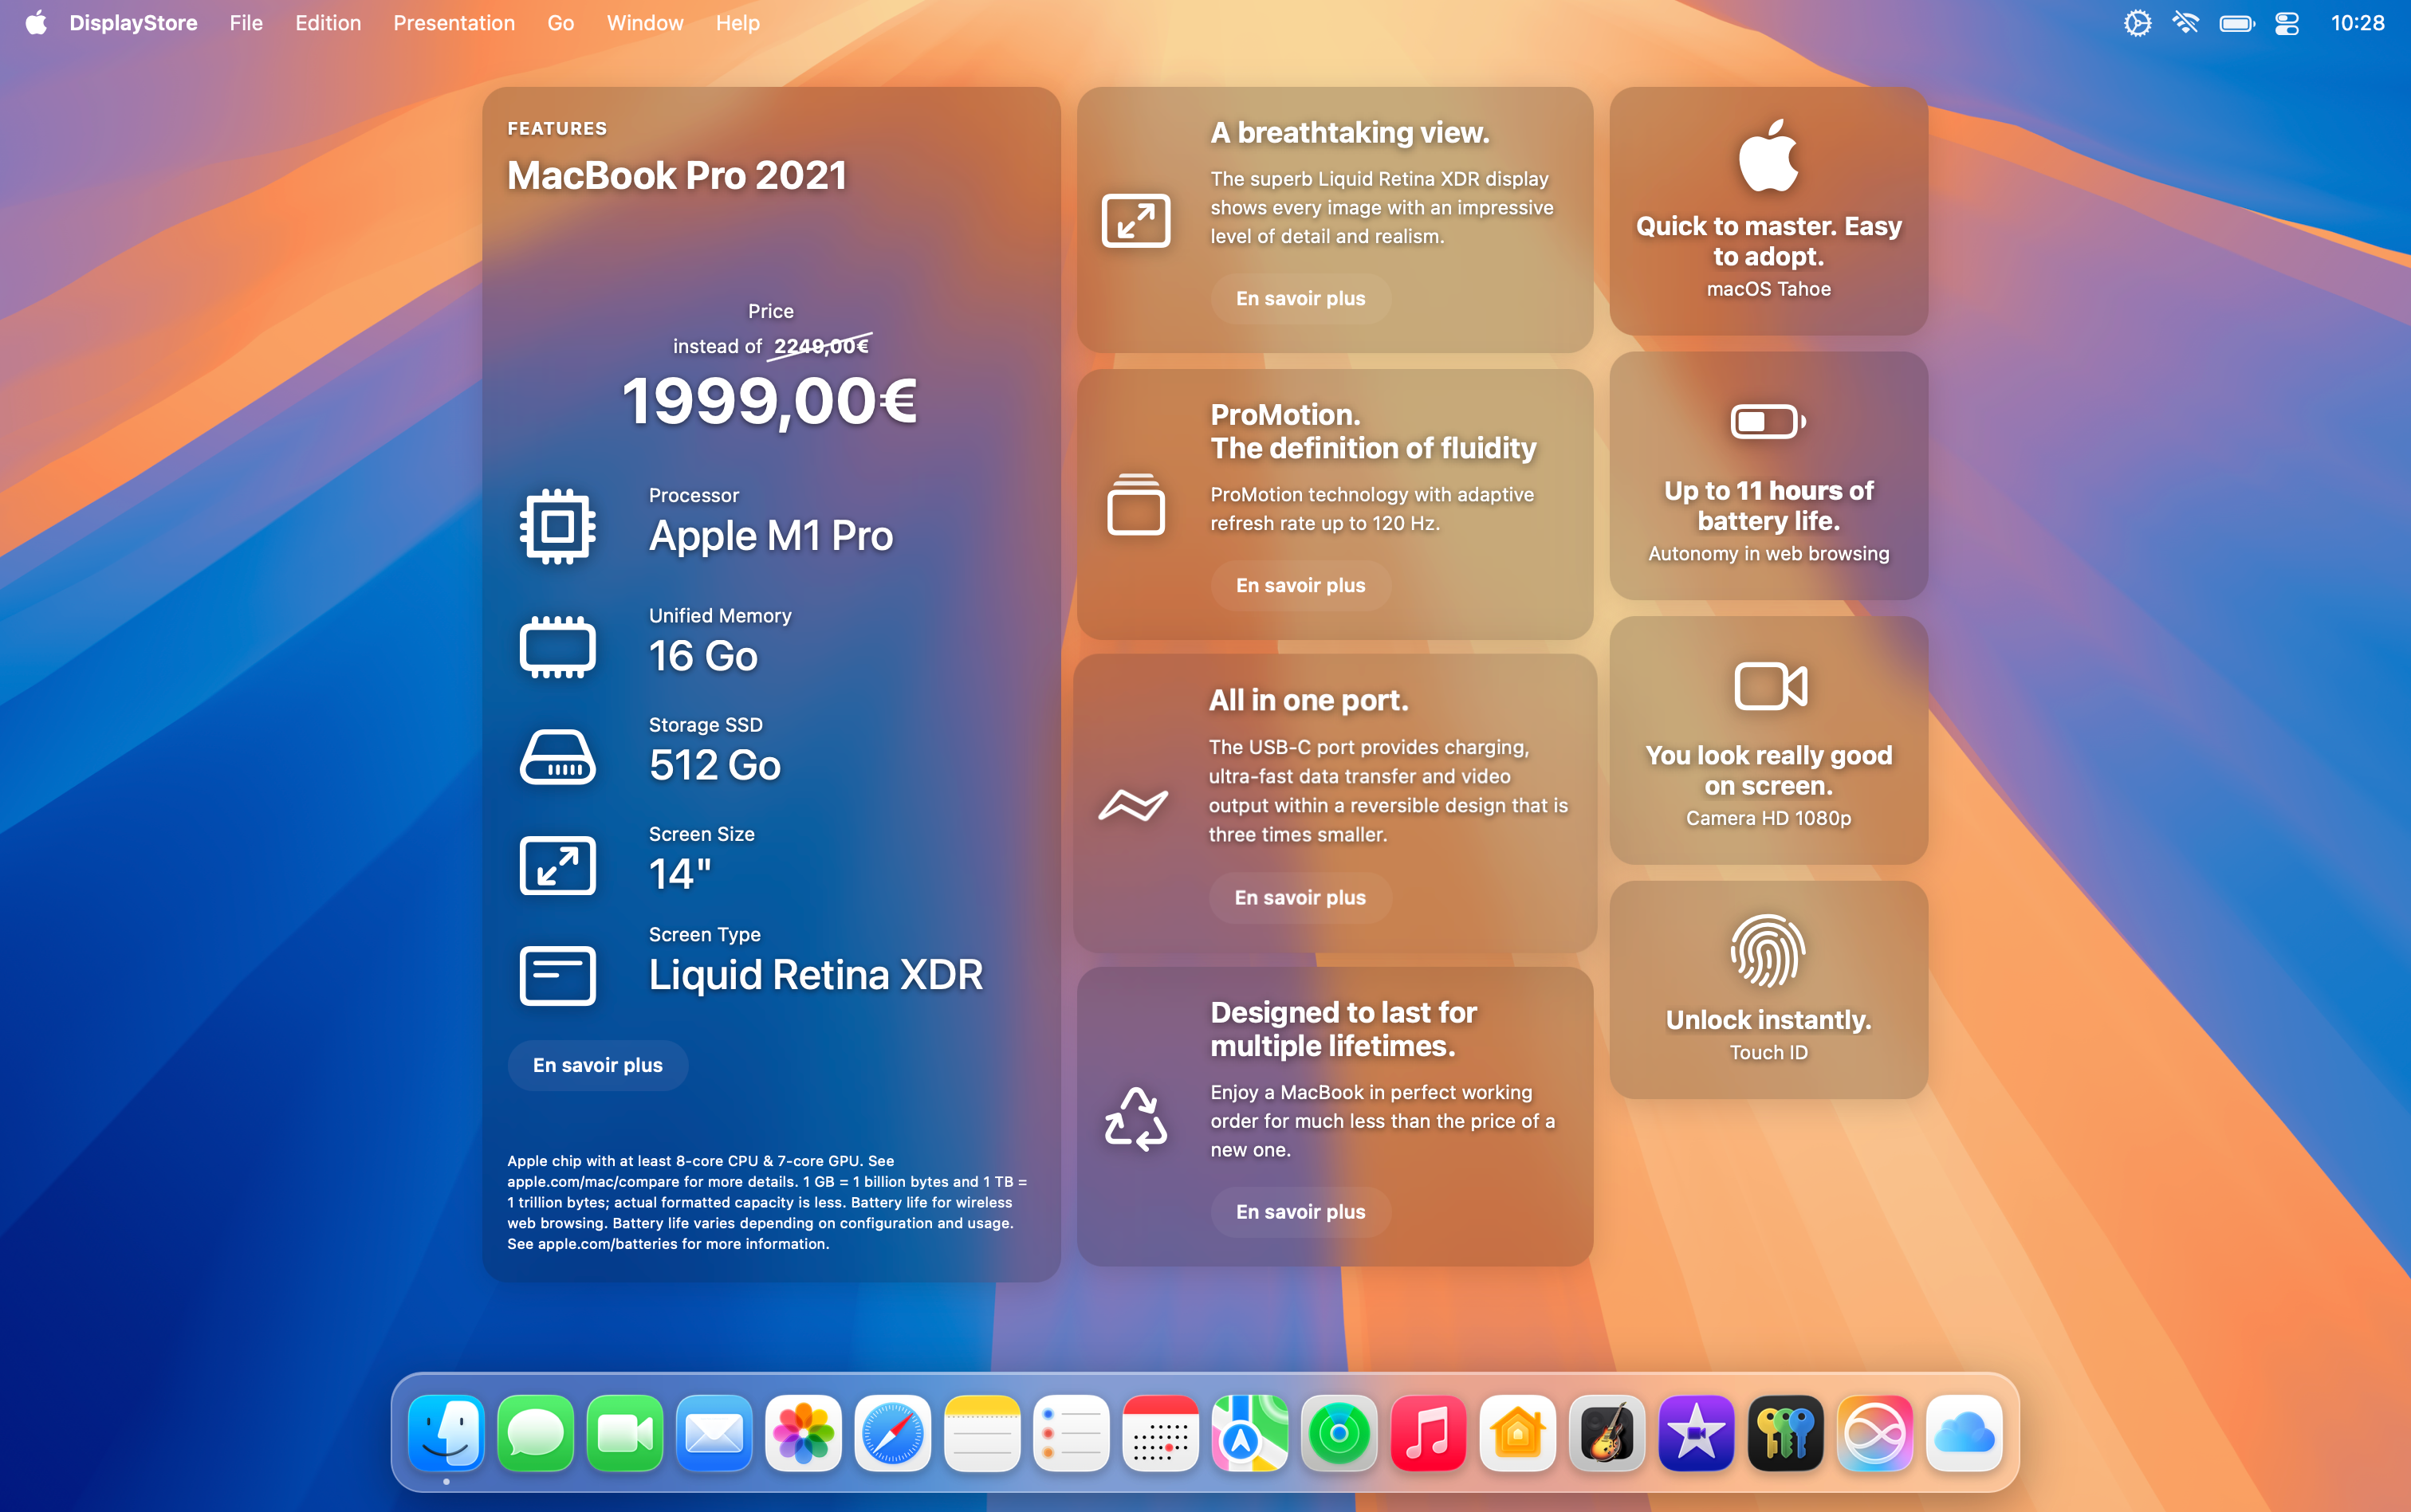Open Notes from the Dock

point(982,1433)
